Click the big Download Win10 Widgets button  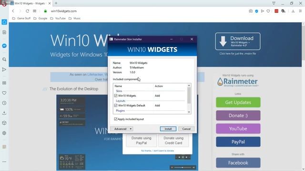(238, 41)
